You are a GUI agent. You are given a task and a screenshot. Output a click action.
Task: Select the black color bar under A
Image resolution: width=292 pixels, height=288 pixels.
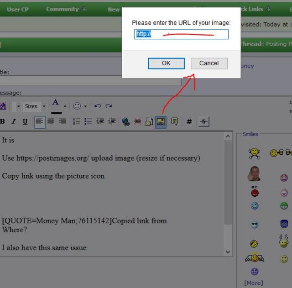click(57, 113)
